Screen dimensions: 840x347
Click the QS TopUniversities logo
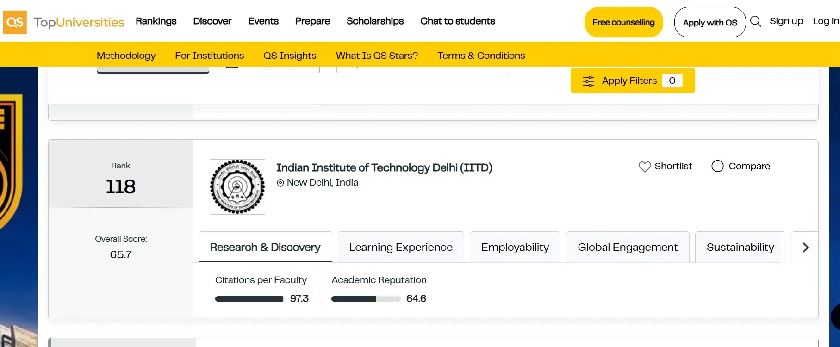(64, 22)
